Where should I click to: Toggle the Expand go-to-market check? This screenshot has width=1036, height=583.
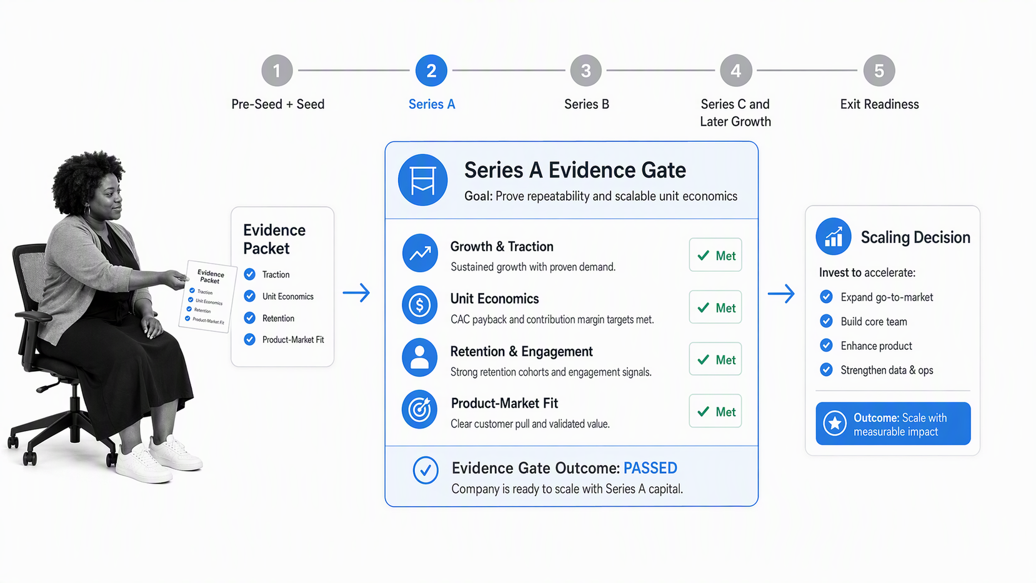tap(826, 297)
